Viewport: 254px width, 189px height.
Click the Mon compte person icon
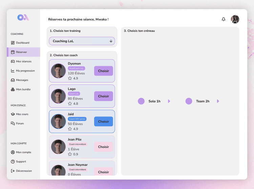[13, 152]
